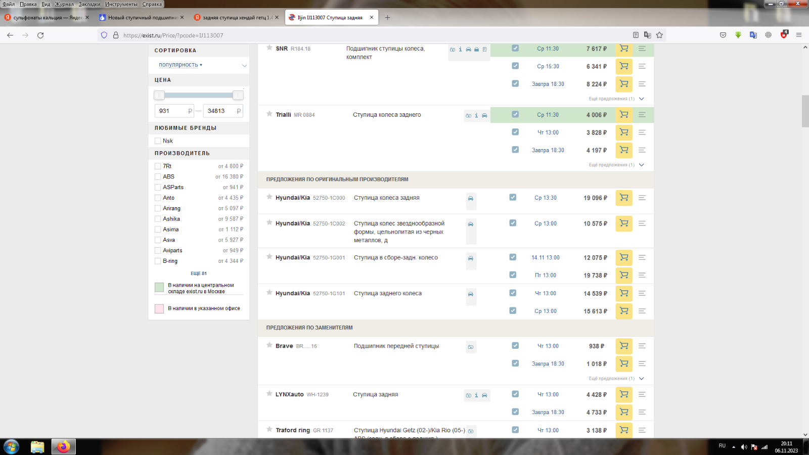Open the translate page icon in the address bar
Viewport: 809px width, 455px height.
click(648, 35)
